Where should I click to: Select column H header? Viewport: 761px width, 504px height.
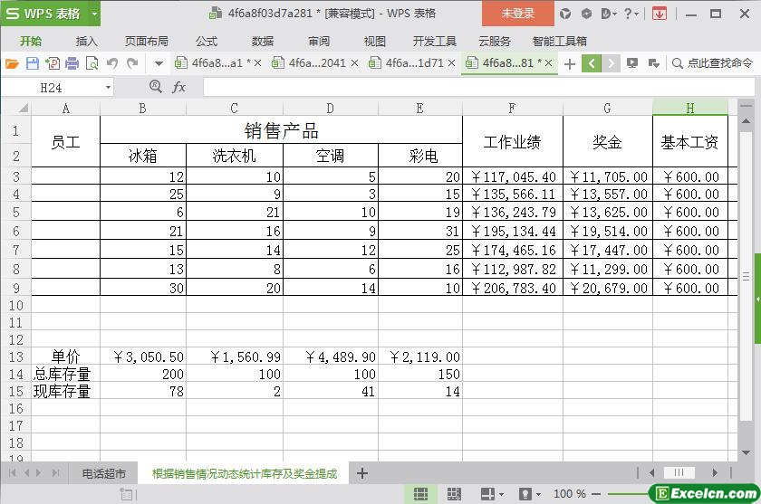690,108
